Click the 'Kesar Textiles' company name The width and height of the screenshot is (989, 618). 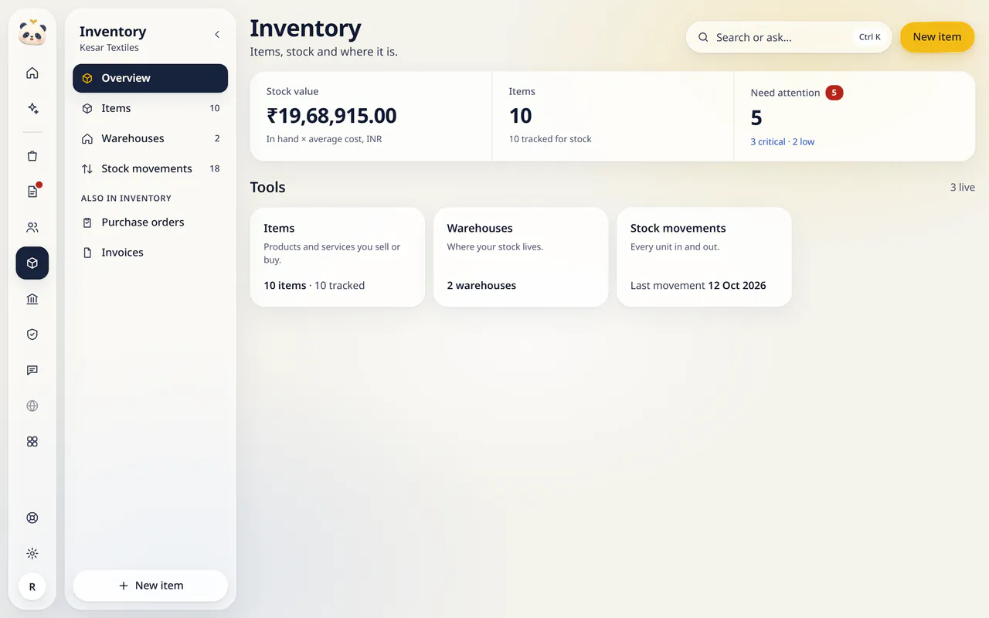109,48
